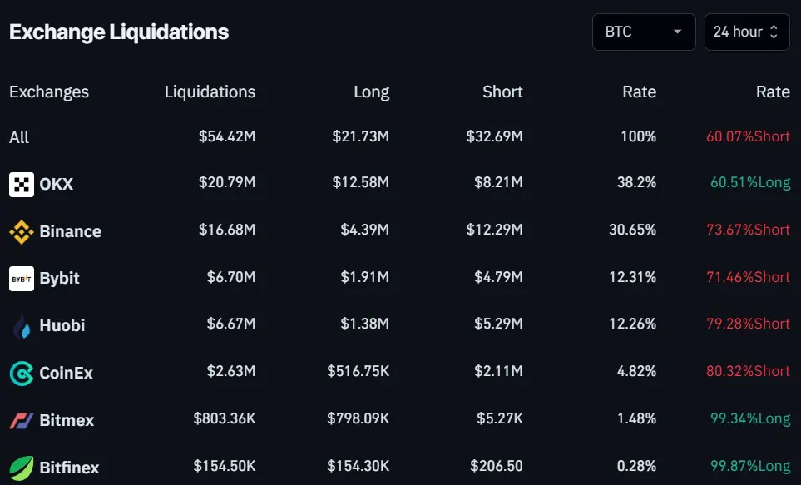The height and width of the screenshot is (485, 801).
Task: Click the 24 hour up-down chevron
Action: pyautogui.click(x=774, y=32)
